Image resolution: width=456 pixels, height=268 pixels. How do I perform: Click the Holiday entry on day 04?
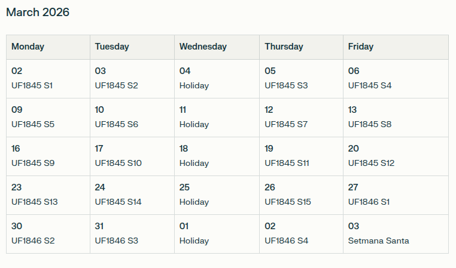tap(194, 85)
